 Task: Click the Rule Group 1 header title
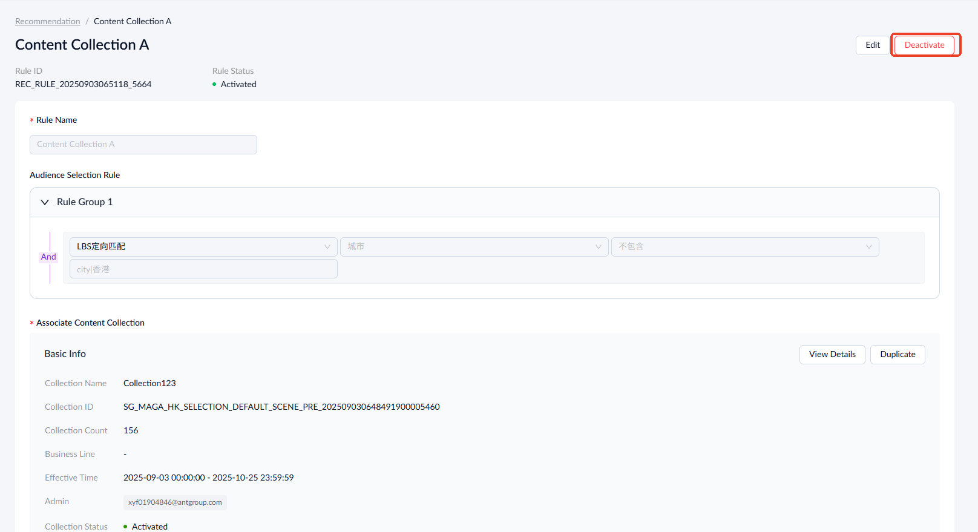click(85, 202)
